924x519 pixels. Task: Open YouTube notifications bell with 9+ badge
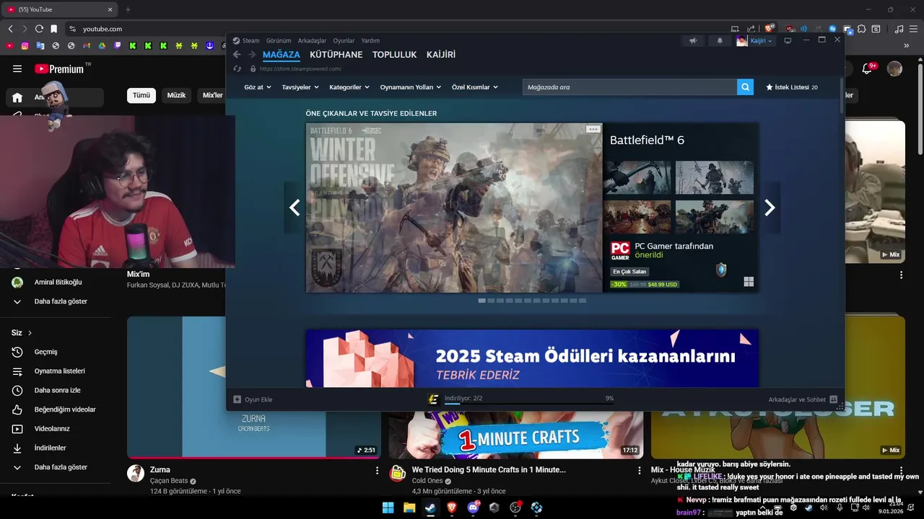pyautogui.click(x=868, y=68)
